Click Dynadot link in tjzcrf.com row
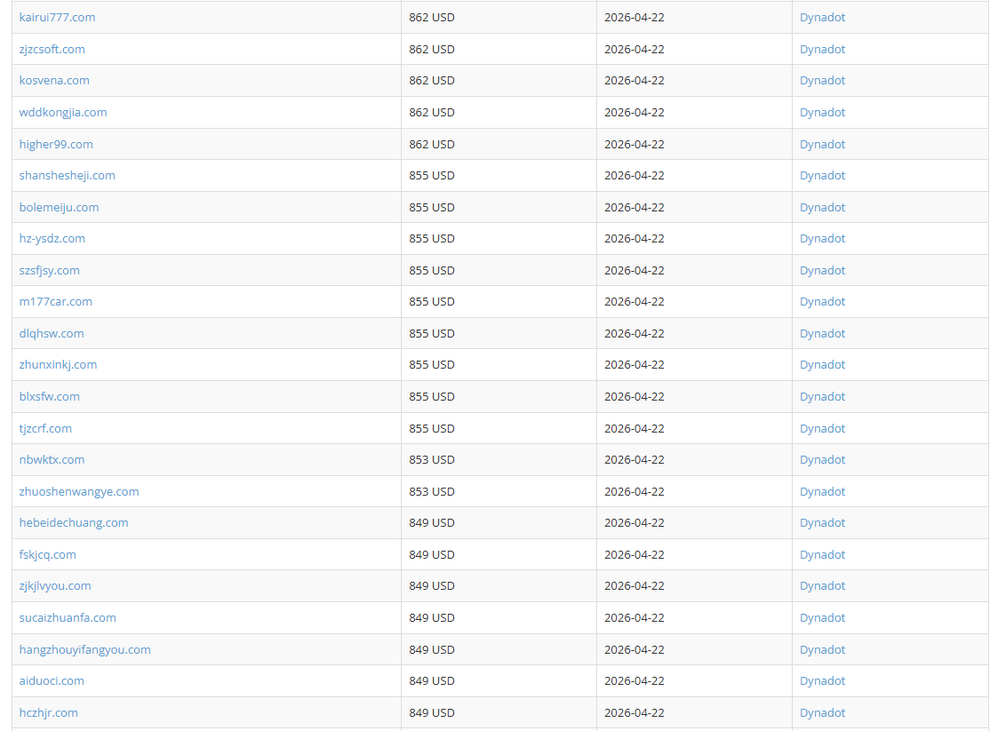This screenshot has width=990, height=731. coord(822,429)
